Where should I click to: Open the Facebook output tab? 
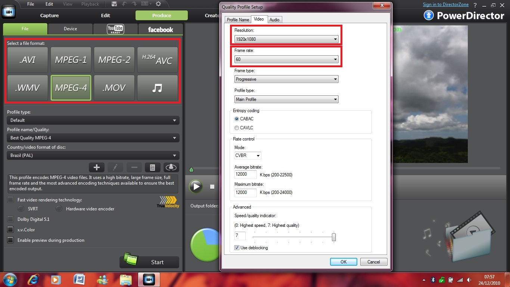coord(161,29)
